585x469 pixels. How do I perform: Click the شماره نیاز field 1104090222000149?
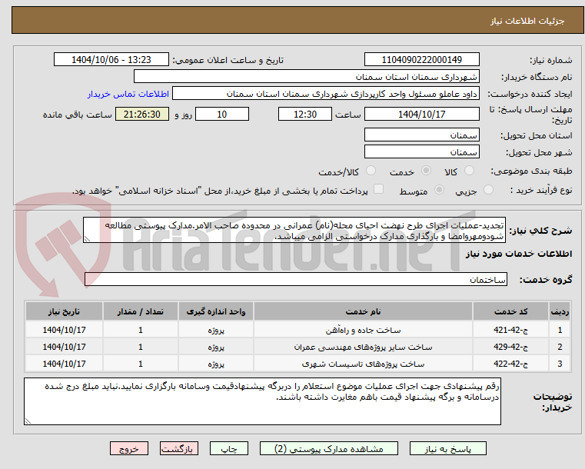click(x=421, y=60)
